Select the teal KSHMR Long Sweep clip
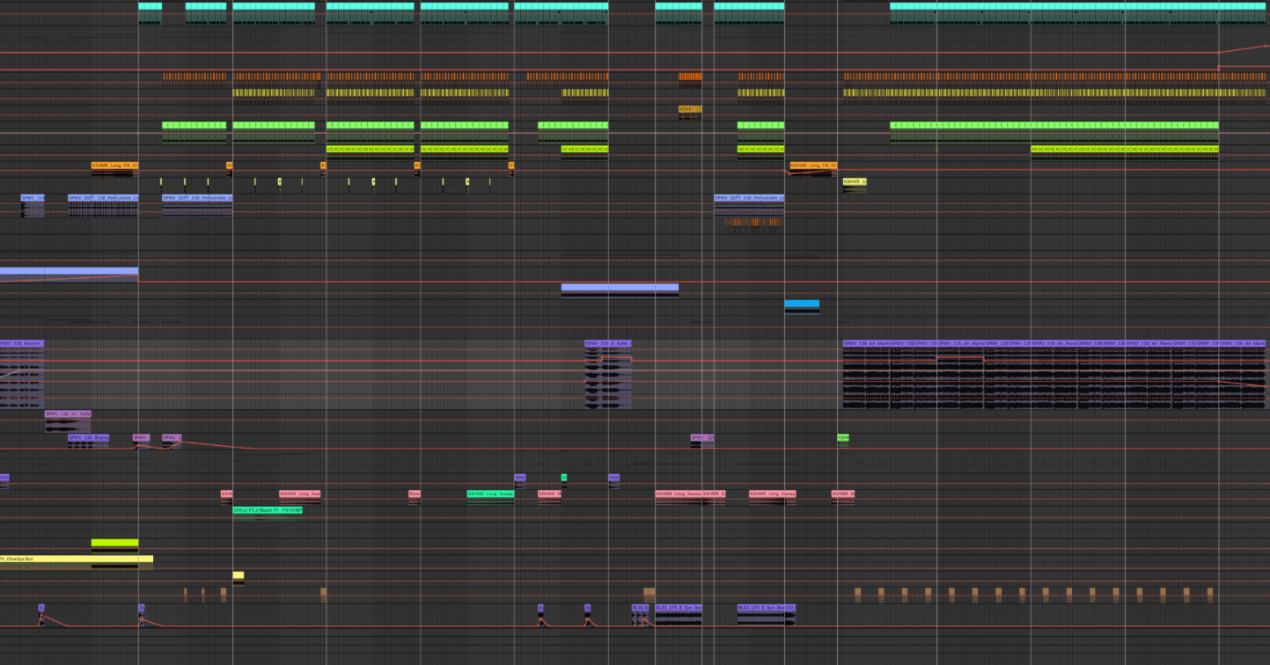The image size is (1270, 665). coord(491,493)
